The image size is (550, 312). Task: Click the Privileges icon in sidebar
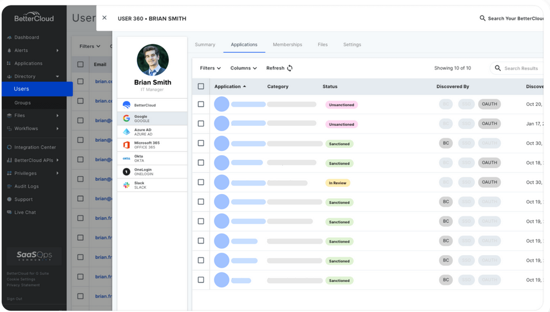pos(9,173)
